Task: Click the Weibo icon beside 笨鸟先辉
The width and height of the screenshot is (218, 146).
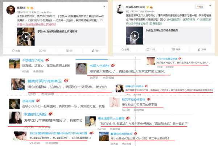Action: (38, 100)
